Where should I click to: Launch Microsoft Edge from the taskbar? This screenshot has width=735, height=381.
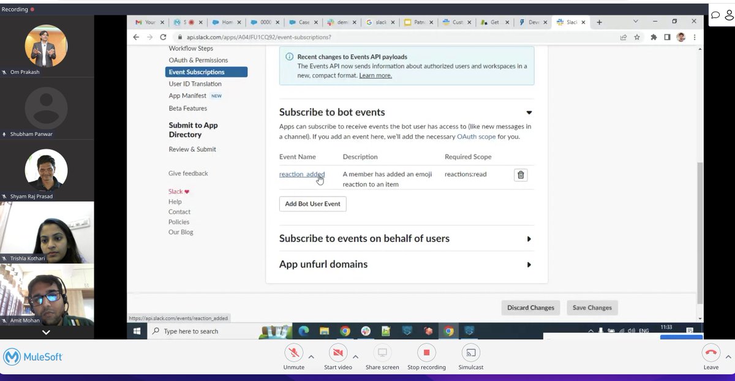pos(303,331)
